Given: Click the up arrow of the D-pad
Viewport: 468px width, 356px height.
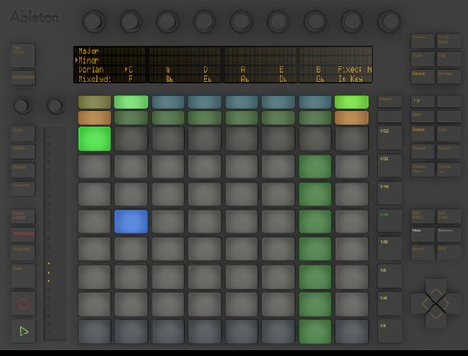Looking at the screenshot, I should (x=435, y=288).
